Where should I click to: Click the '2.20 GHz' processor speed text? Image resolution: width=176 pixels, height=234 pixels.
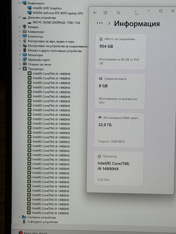click(103, 180)
